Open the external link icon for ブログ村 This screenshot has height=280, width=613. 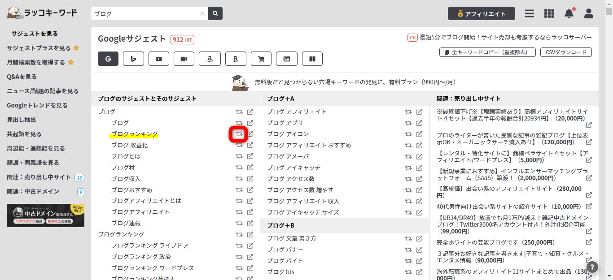[x=250, y=168]
